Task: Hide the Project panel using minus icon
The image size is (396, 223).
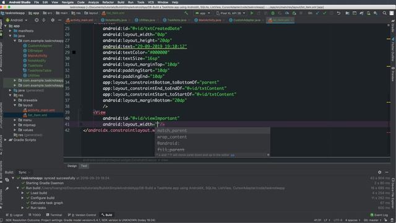Action: coord(59,20)
